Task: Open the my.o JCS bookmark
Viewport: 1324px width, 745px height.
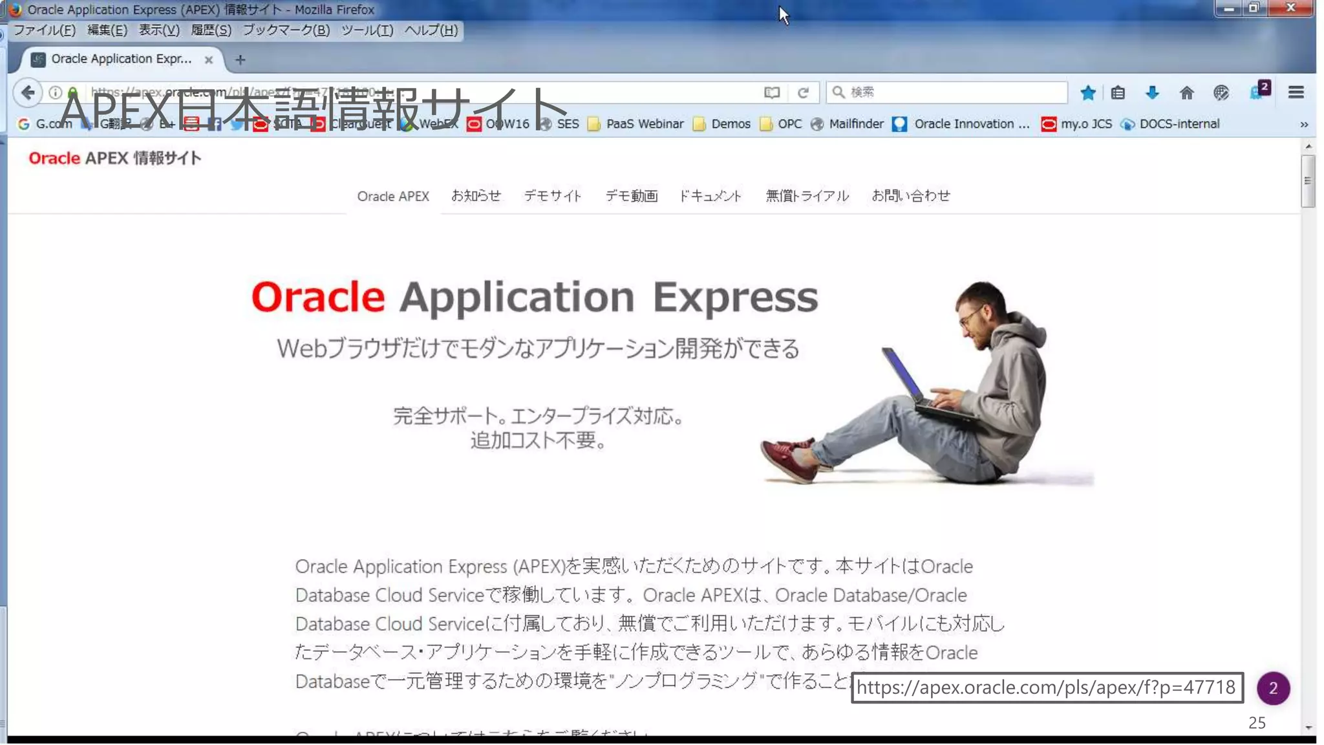Action: pos(1077,124)
